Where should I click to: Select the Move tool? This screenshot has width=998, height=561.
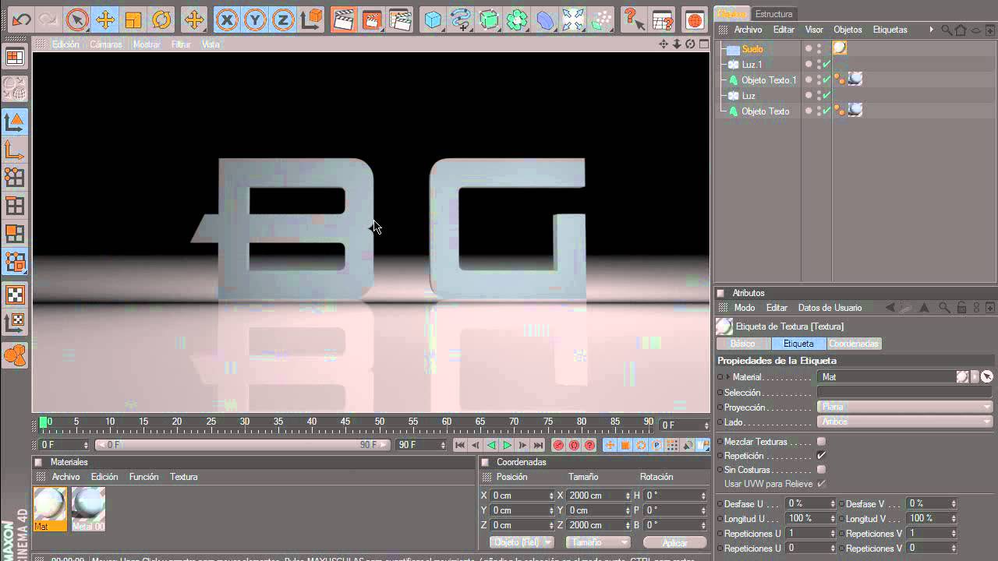pyautogui.click(x=104, y=19)
